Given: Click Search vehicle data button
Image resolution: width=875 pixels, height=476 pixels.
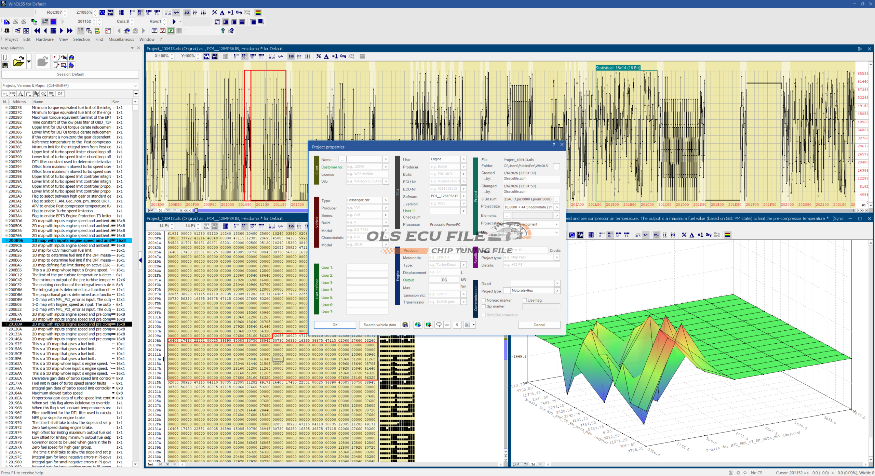Looking at the screenshot, I should 379,325.
